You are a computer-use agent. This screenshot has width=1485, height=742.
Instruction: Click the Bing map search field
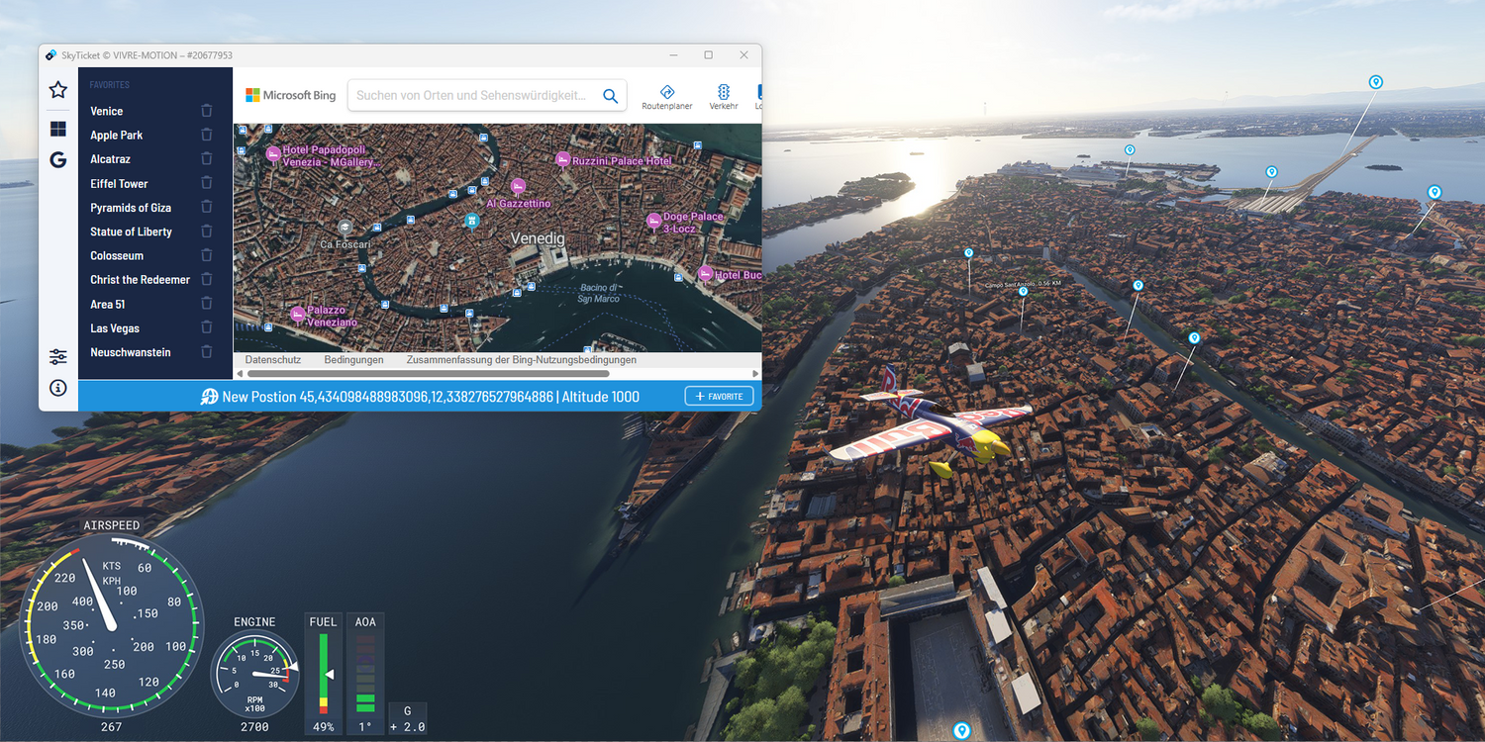tap(471, 96)
